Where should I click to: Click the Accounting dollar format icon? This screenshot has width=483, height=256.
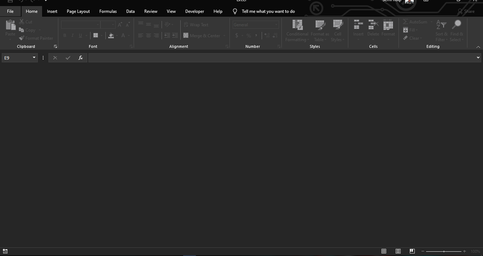coord(236,35)
